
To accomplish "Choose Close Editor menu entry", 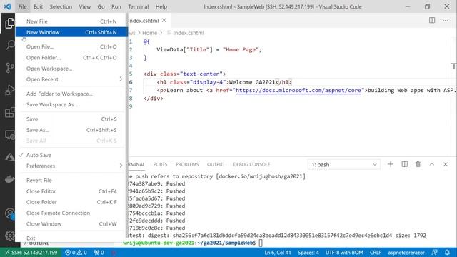I will 71,191.
